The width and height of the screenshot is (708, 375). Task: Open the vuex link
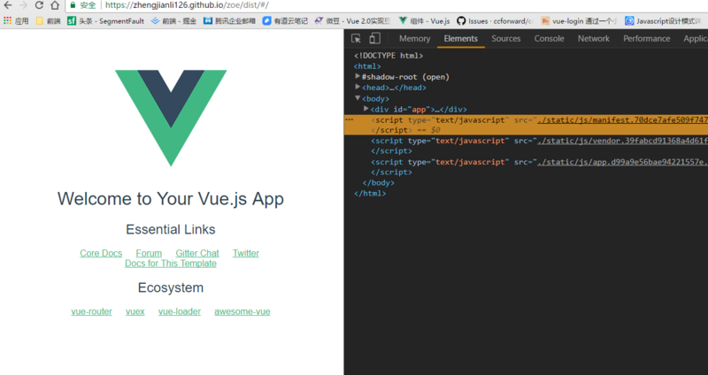pyautogui.click(x=135, y=311)
